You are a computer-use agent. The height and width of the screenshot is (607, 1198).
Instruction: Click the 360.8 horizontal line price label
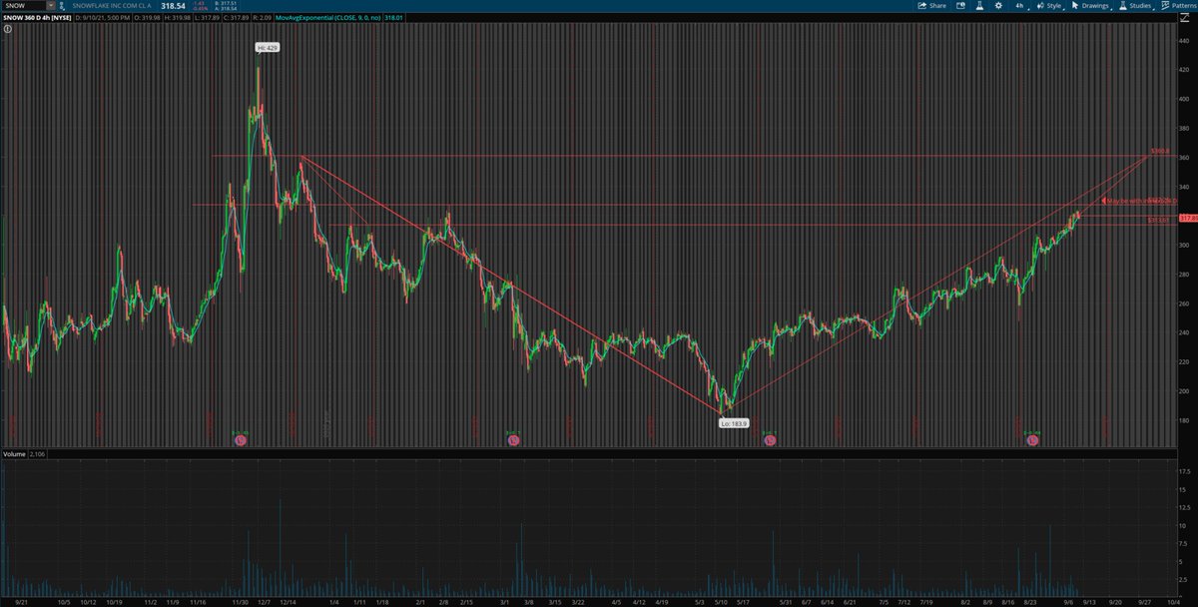click(1160, 151)
